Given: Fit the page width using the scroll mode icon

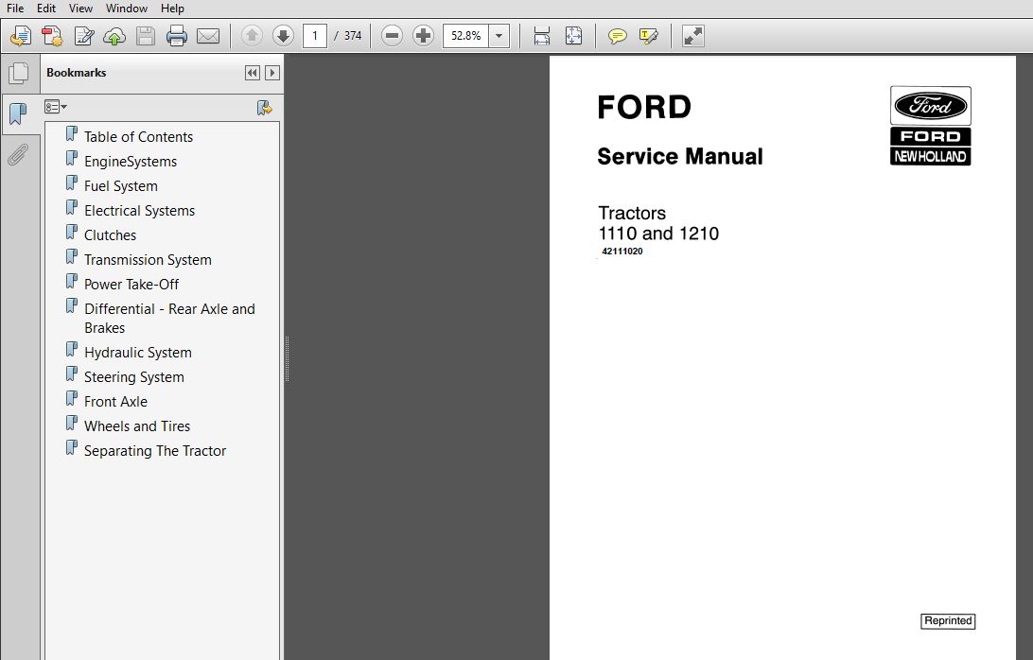Looking at the screenshot, I should pyautogui.click(x=541, y=36).
